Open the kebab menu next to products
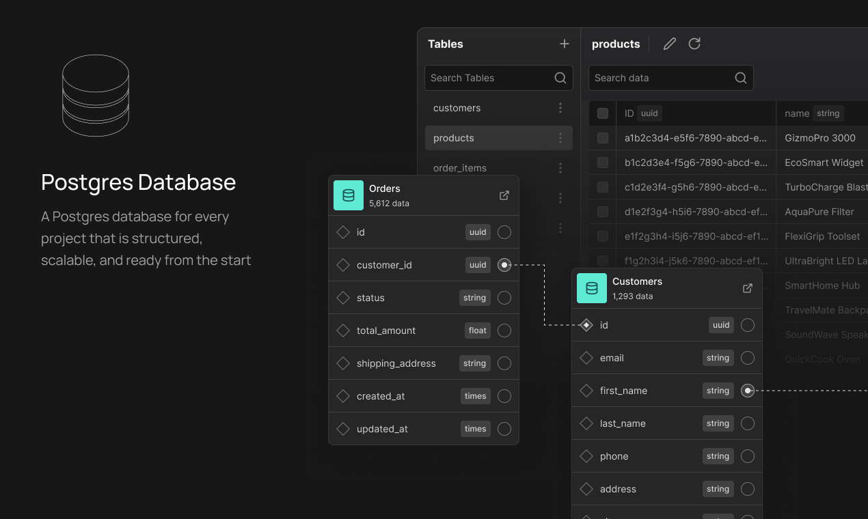The width and height of the screenshot is (868, 519). 560,137
